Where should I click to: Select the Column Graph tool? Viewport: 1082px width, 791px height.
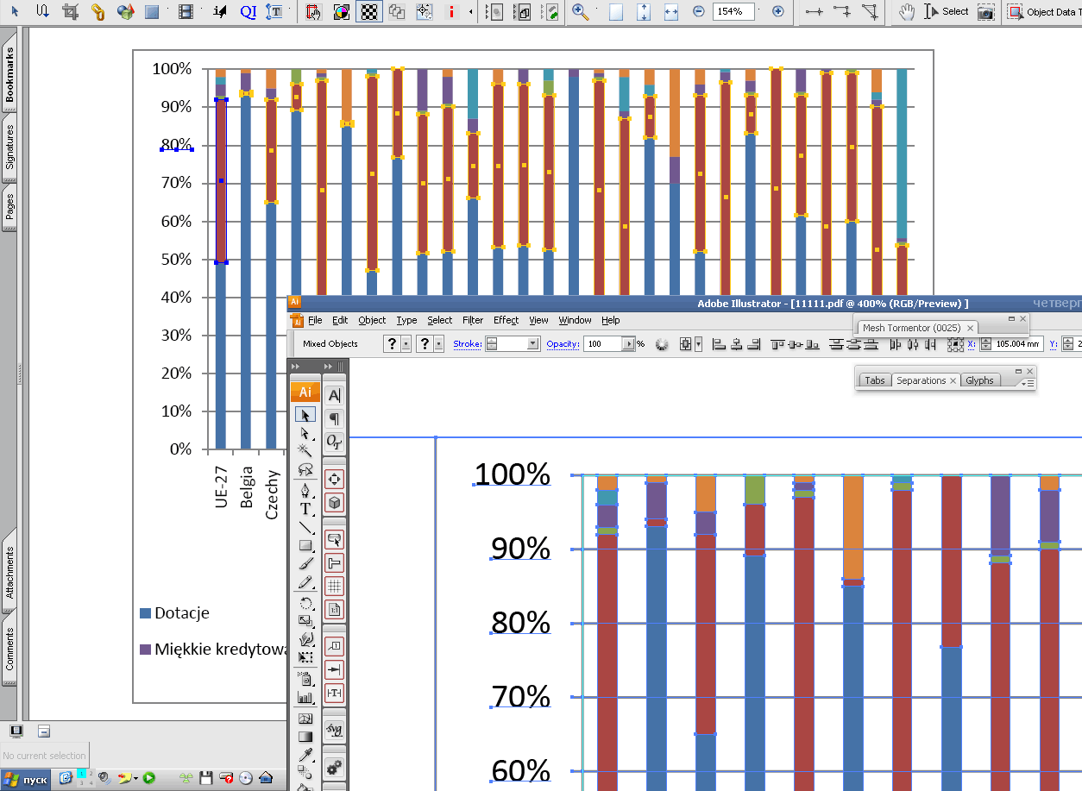pos(305,697)
